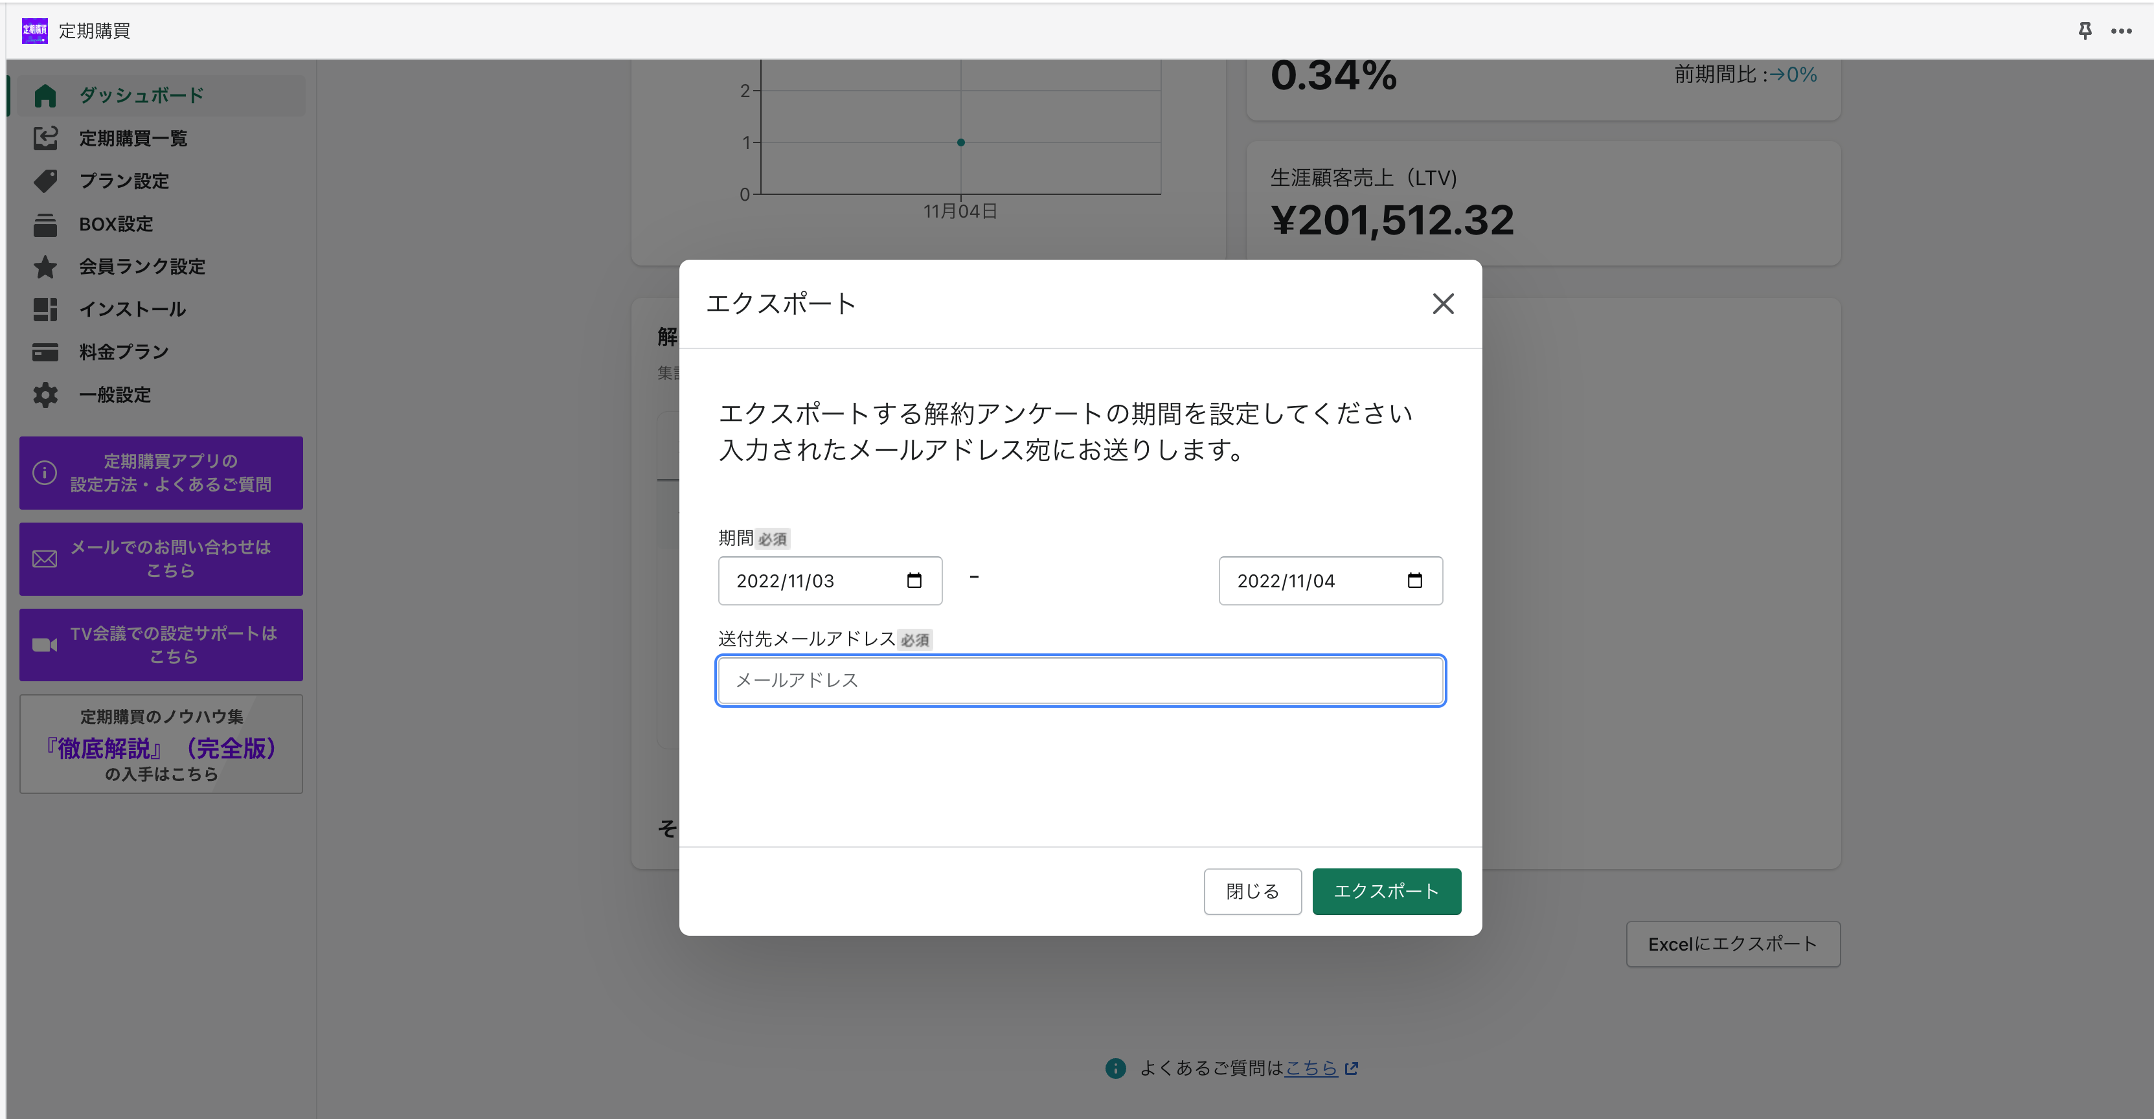Click the pin icon at top right
Screen dimensions: 2154x1119
[x=2085, y=31]
